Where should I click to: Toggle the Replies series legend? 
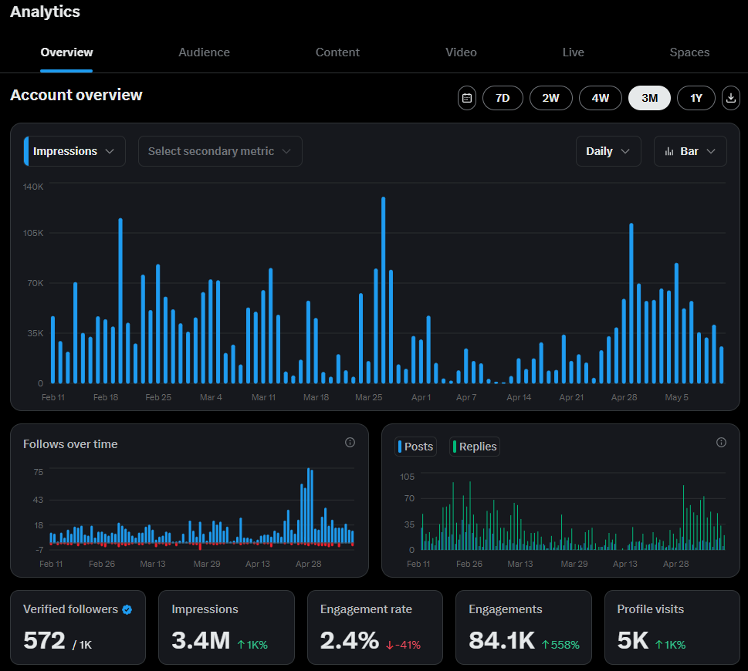(475, 447)
